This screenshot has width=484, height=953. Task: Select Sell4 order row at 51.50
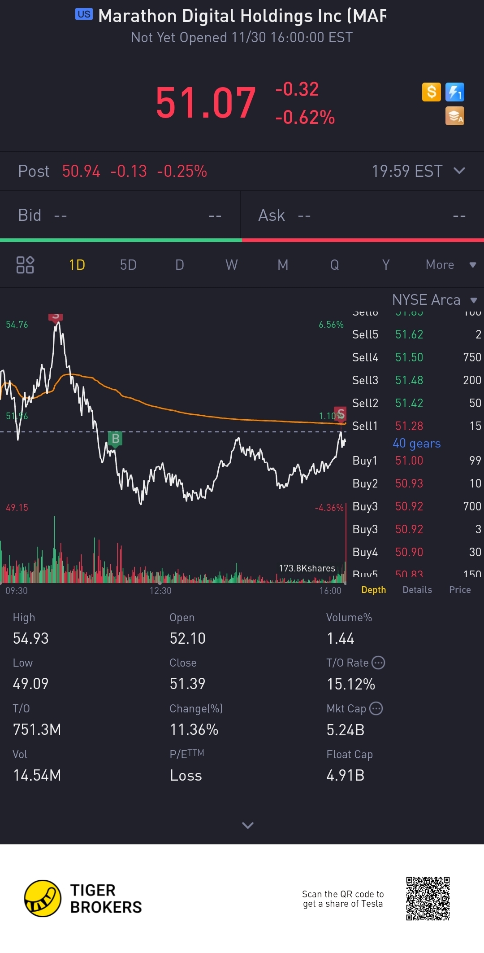(x=417, y=357)
